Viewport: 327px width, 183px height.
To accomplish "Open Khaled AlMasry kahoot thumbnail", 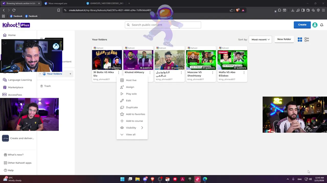I will (138, 60).
